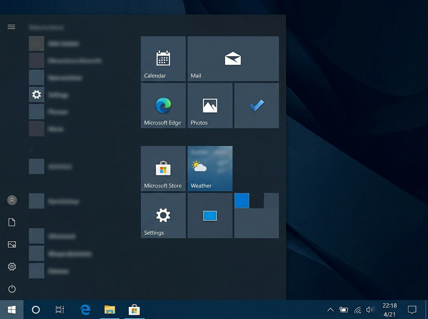This screenshot has width=428, height=319.
Task: Open the user account icon in Start rail
Action: click(x=12, y=200)
